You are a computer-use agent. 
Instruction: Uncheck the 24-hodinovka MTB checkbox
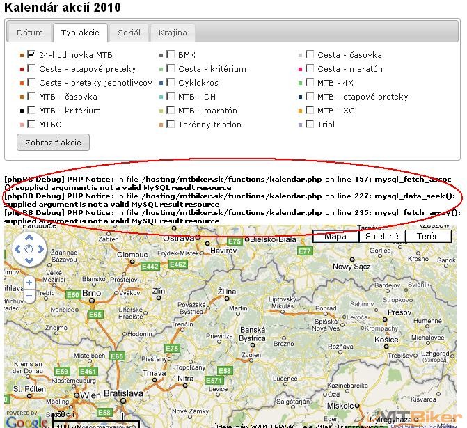[31, 55]
